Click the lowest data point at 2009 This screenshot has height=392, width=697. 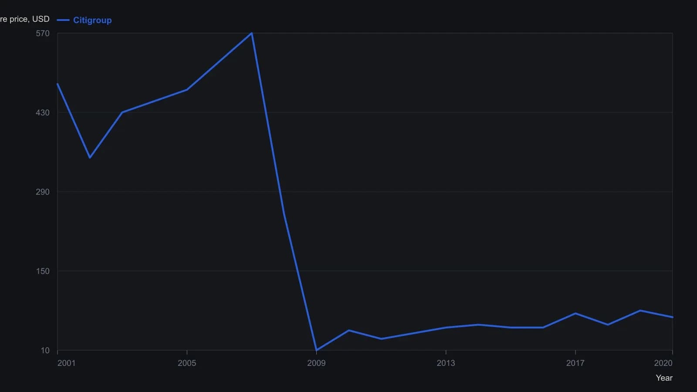pos(316,350)
